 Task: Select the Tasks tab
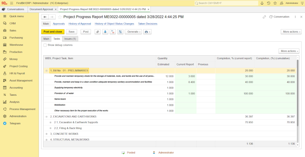[57, 39]
